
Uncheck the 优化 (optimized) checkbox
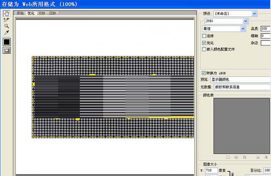pyautogui.click(x=204, y=43)
